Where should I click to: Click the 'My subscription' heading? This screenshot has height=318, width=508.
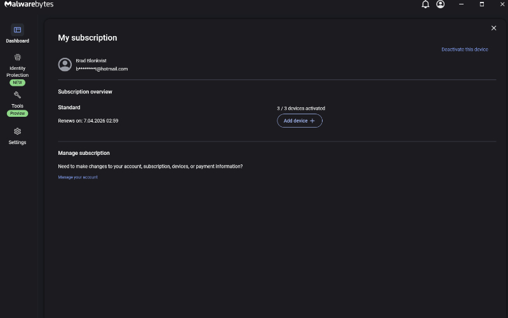[88, 38]
